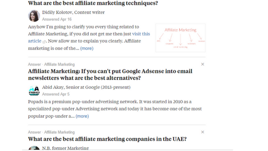
Task: Open the 'Answered Apr 5' timestamp
Action: 56,94
